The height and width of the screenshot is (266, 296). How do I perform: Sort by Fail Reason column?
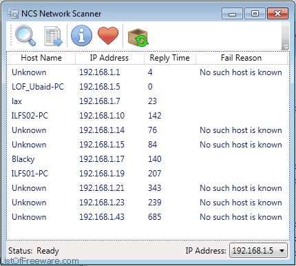[241, 58]
